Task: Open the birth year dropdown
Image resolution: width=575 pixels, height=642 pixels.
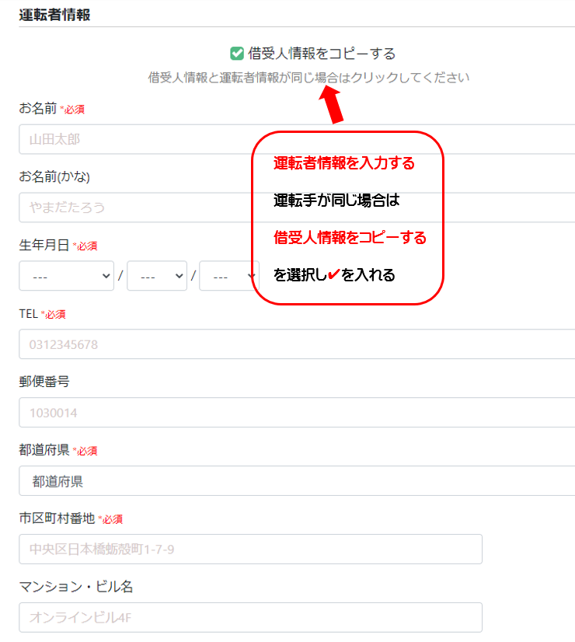Action: coord(66,276)
